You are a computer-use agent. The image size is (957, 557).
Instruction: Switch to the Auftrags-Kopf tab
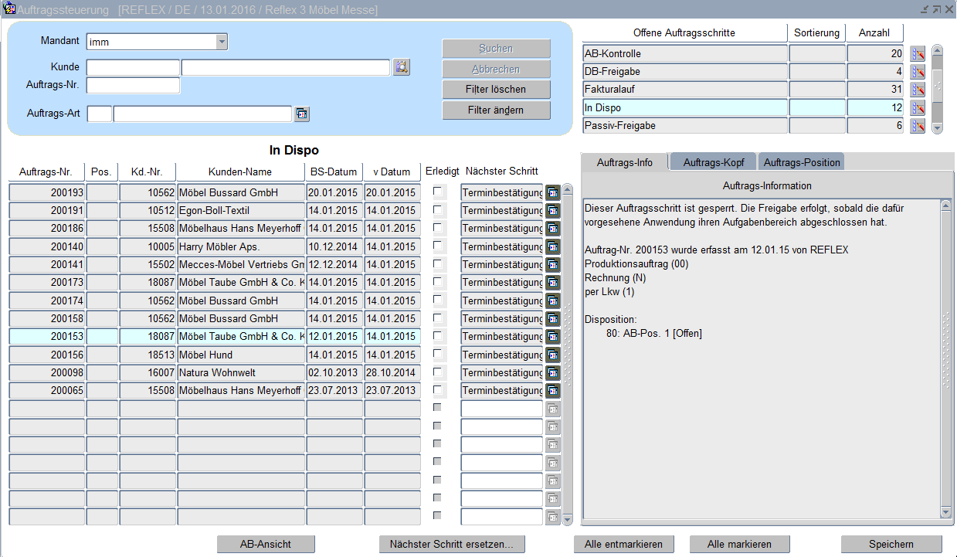click(714, 162)
